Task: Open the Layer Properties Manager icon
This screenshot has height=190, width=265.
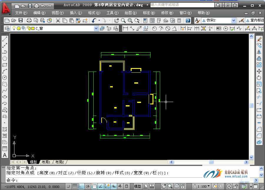Action: pos(7,28)
